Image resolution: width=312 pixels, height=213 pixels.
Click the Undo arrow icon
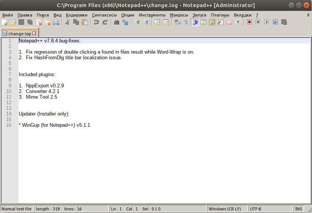tap(96, 22)
